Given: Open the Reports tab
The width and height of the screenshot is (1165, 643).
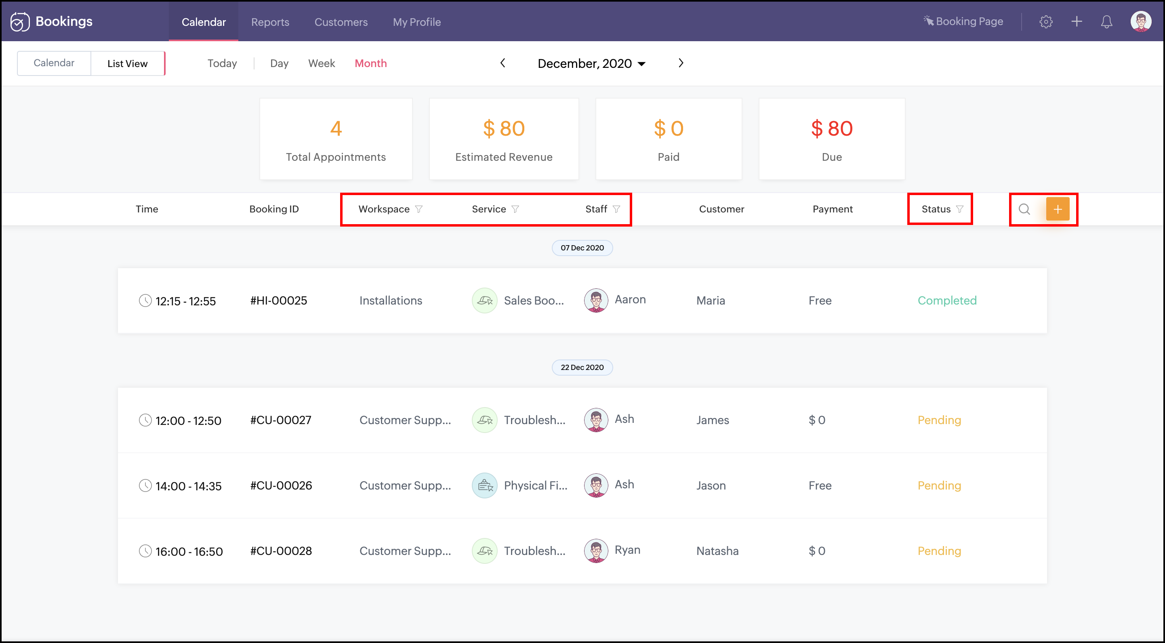Looking at the screenshot, I should [x=270, y=22].
